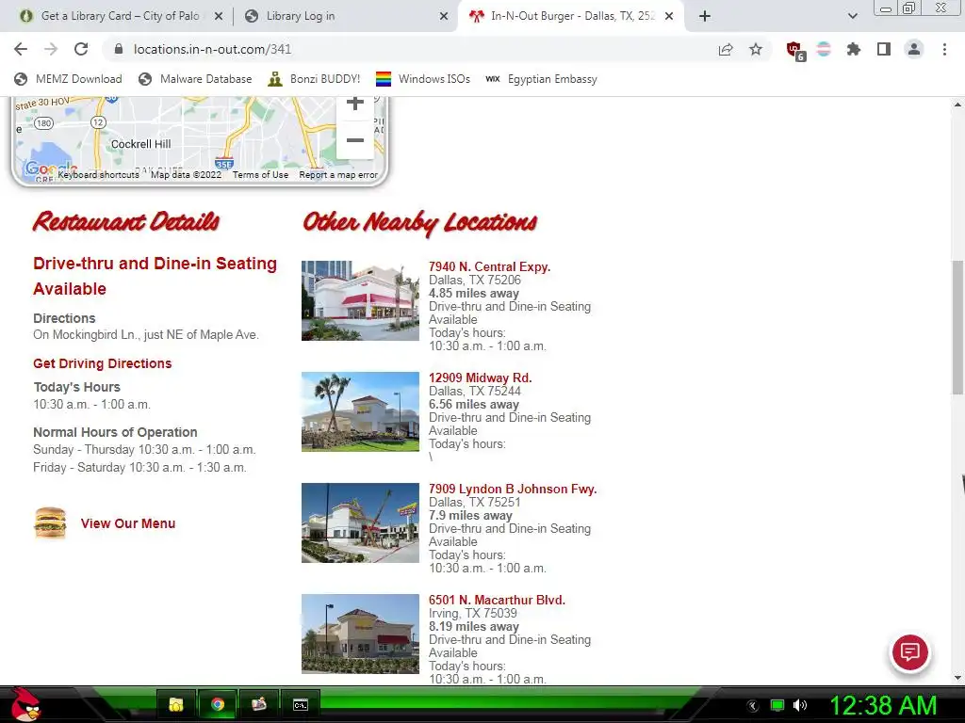This screenshot has height=723, width=965.
Task: Click the Lyndon B Johnson Fwy. restaurant photo
Action: coord(360,522)
